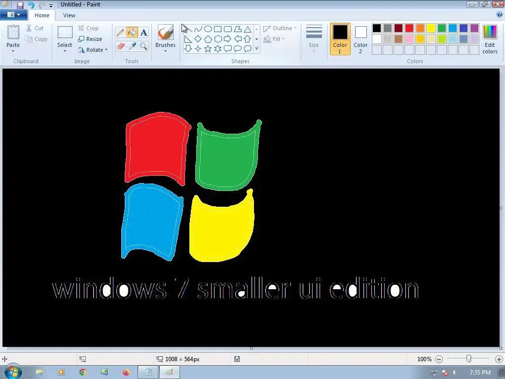Select the Color picker eyedropper tool
The height and width of the screenshot is (379, 505).
[x=132, y=46]
